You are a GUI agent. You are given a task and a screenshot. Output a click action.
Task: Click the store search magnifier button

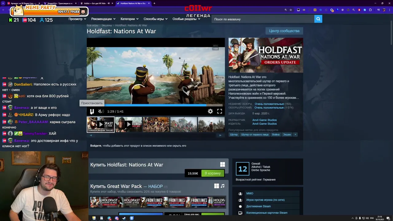[318, 19]
